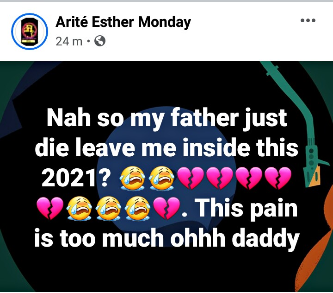The image size is (333, 293).
Task: Click the broken heart starting the second emoji row
Action: (50, 208)
